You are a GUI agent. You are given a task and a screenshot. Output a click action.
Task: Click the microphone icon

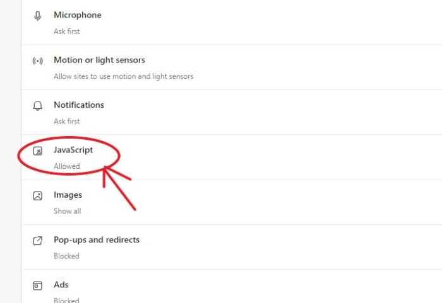point(37,16)
